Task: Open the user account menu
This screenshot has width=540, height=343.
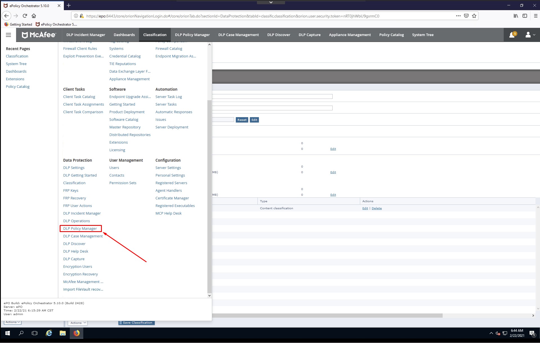Action: coord(530,35)
